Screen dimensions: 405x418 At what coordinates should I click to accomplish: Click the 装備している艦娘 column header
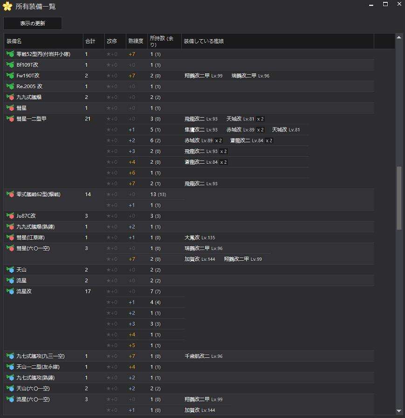pos(278,41)
